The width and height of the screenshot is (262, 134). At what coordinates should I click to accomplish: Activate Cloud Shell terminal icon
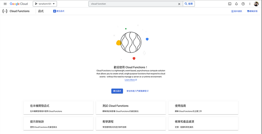tap(230, 4)
